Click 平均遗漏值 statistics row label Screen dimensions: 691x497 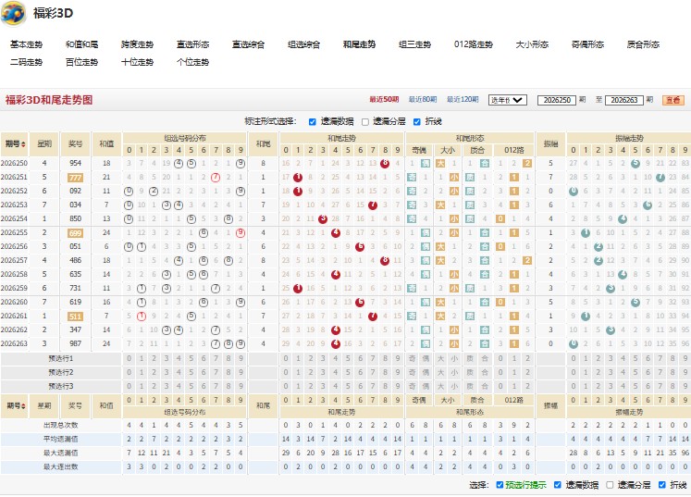(61, 440)
